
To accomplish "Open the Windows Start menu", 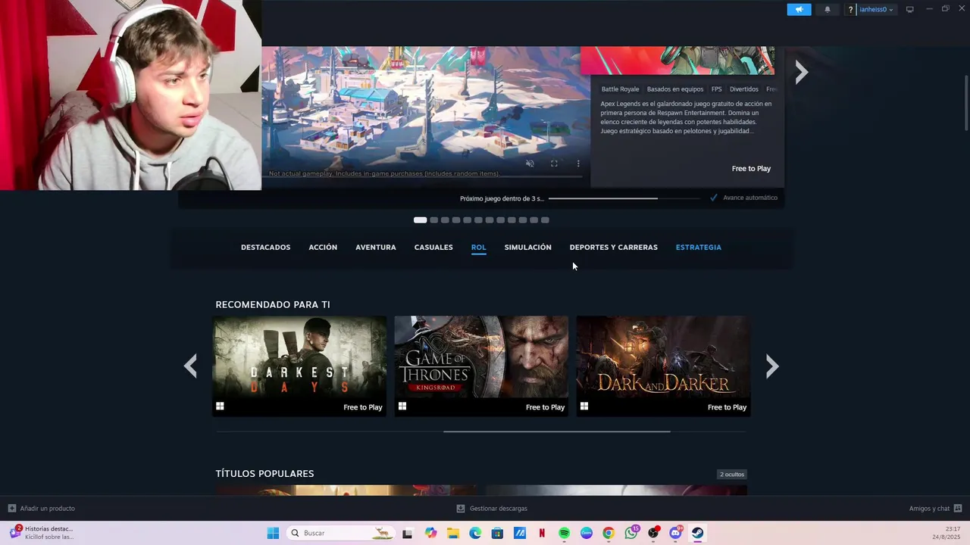I will [273, 533].
